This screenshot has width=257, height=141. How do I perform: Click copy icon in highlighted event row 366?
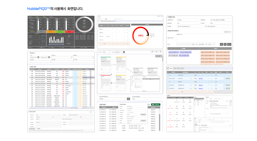(x=90, y=78)
